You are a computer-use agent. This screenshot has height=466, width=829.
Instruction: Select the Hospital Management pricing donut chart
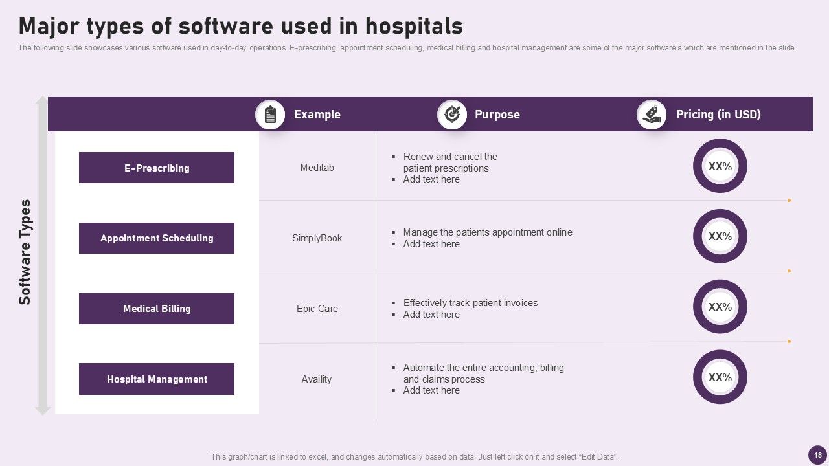point(720,377)
